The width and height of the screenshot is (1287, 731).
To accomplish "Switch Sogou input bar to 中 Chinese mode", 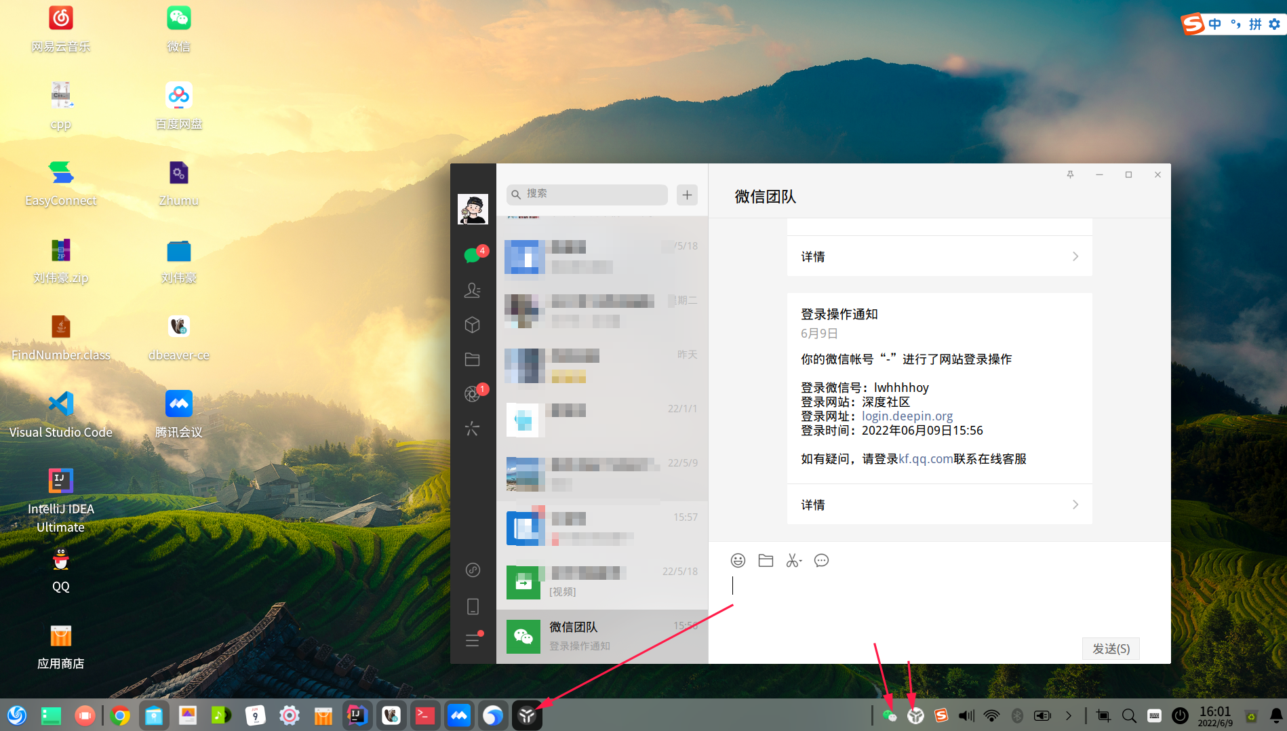I will click(x=1215, y=24).
